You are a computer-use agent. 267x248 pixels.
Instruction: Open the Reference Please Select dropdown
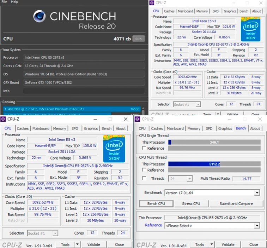[212, 225]
